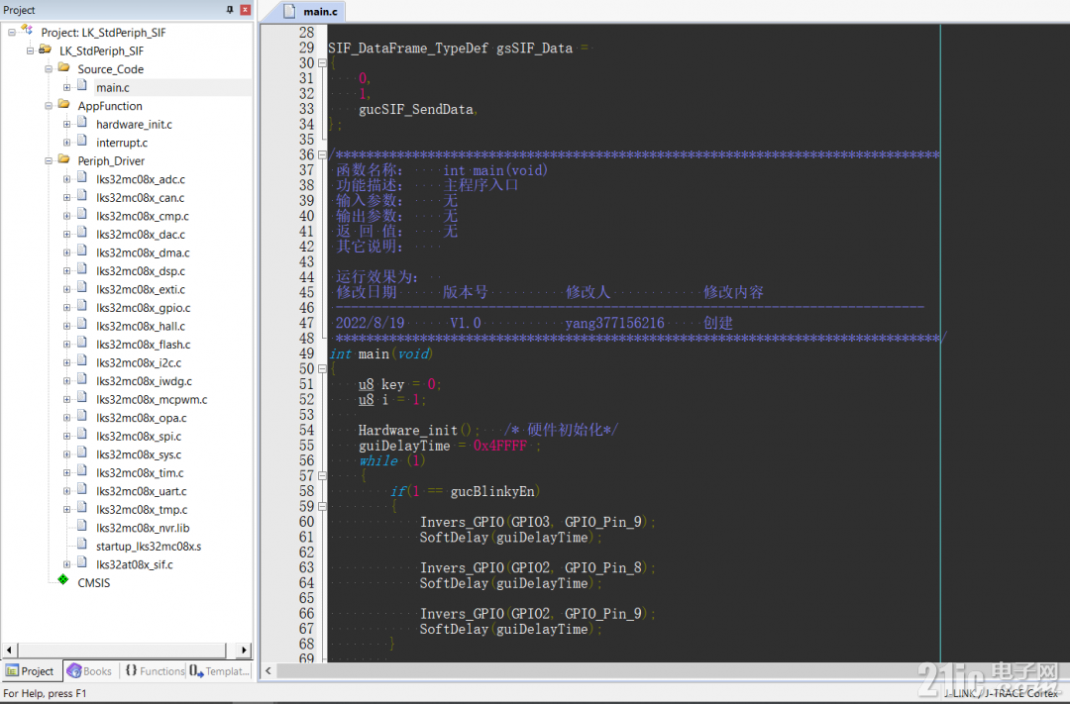Expand lks32at08x_sif.c dependencies
The height and width of the screenshot is (704, 1070).
tap(67, 564)
